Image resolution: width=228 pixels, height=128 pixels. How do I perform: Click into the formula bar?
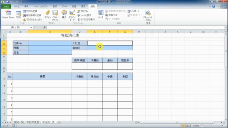135,27
